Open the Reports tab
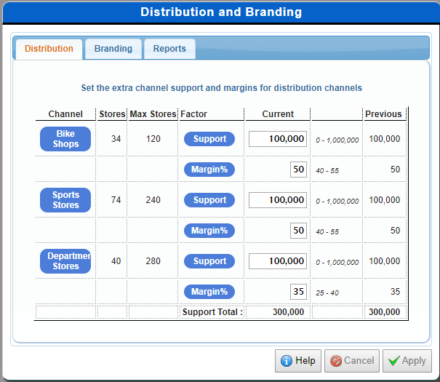 169,49
